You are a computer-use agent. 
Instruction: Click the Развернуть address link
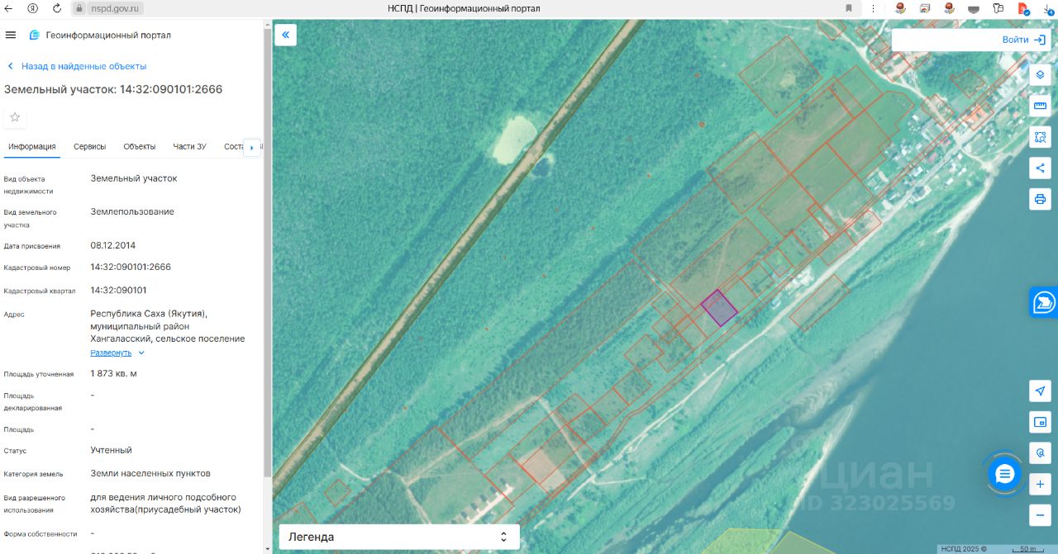(111, 353)
